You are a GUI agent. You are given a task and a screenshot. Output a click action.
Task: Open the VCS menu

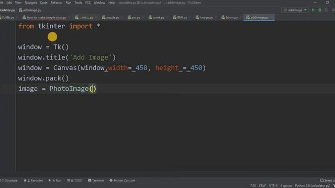coord(88,3)
